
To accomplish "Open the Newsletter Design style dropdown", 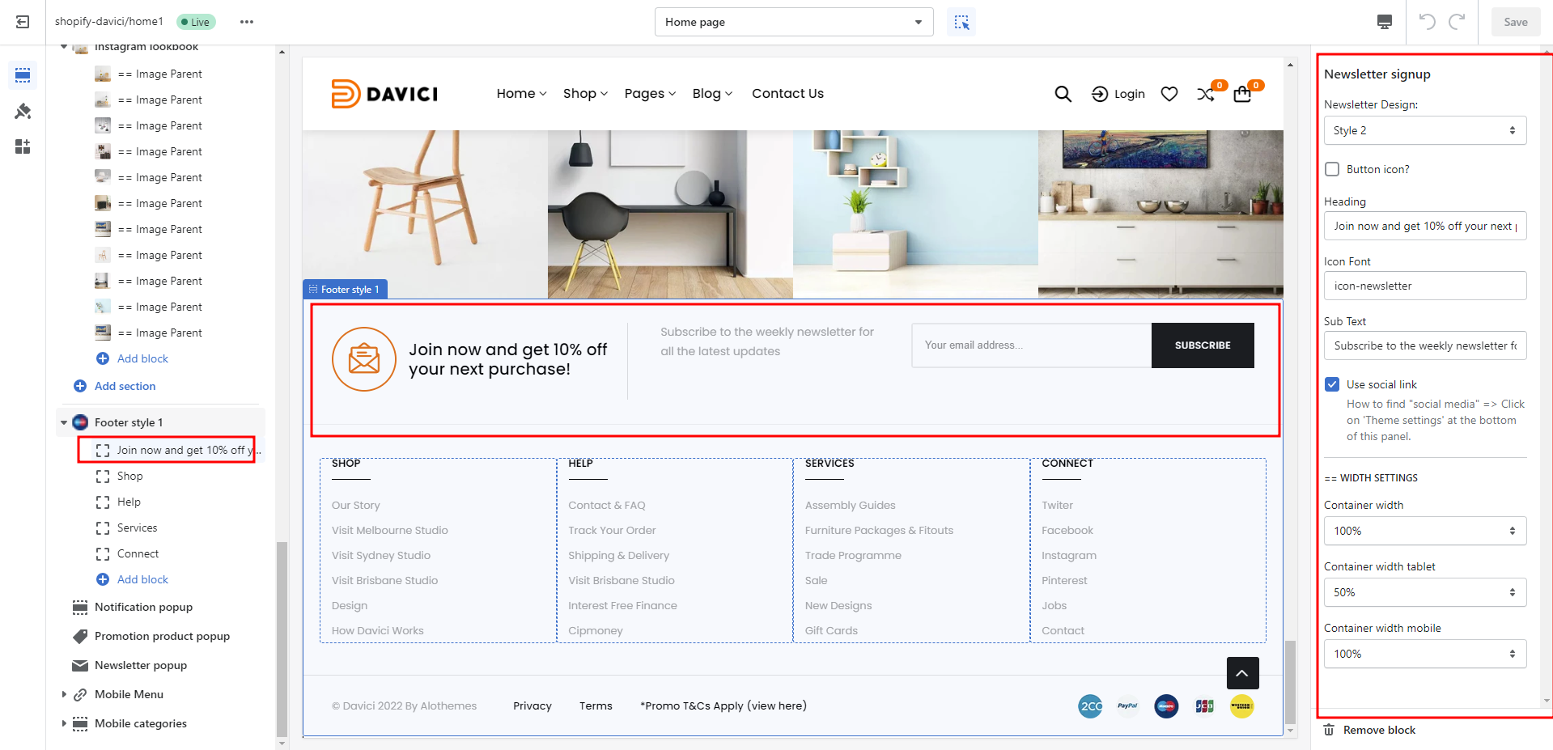I will click(x=1424, y=130).
